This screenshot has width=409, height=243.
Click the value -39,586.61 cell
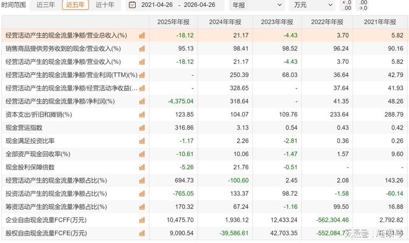pyautogui.click(x=234, y=233)
